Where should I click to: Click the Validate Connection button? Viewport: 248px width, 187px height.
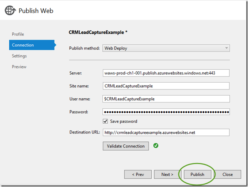tap(126, 146)
